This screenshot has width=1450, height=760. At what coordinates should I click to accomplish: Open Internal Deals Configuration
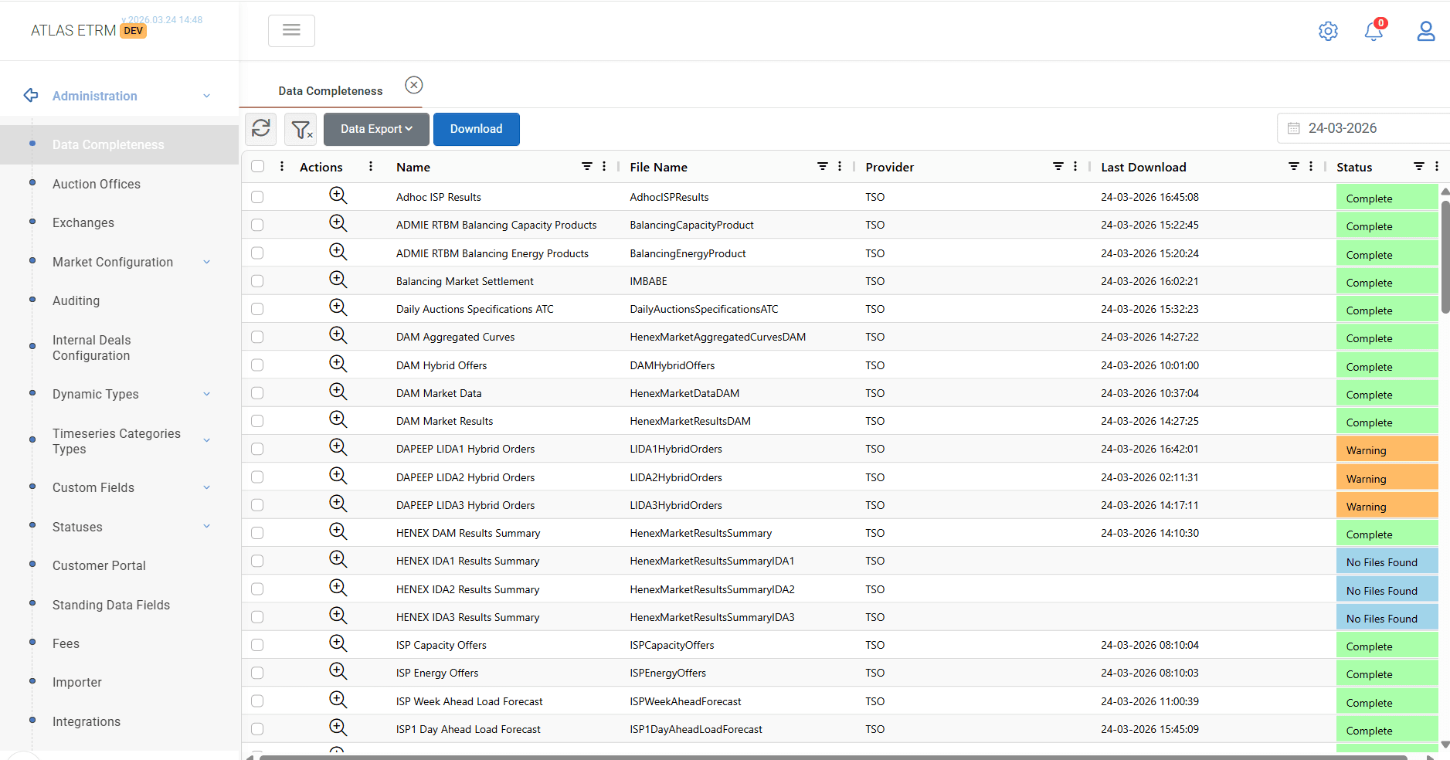[92, 348]
